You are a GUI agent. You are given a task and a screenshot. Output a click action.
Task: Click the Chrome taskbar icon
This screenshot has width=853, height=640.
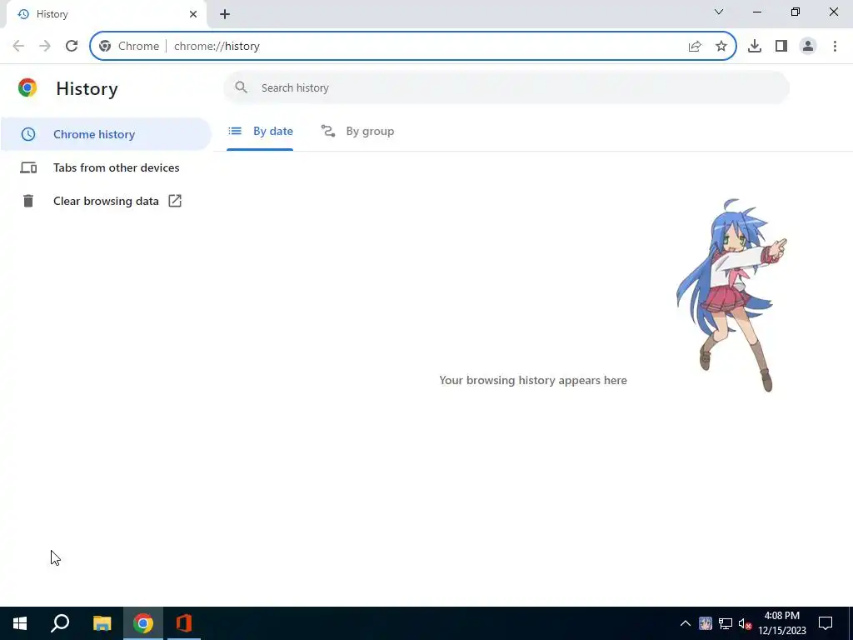click(x=143, y=623)
